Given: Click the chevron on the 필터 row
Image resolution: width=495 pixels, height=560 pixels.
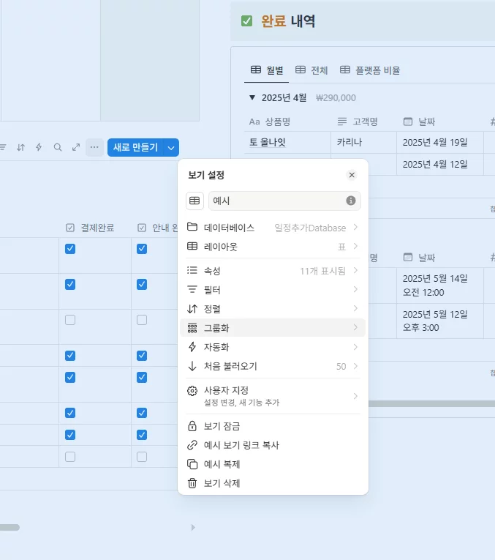Looking at the screenshot, I should point(355,289).
